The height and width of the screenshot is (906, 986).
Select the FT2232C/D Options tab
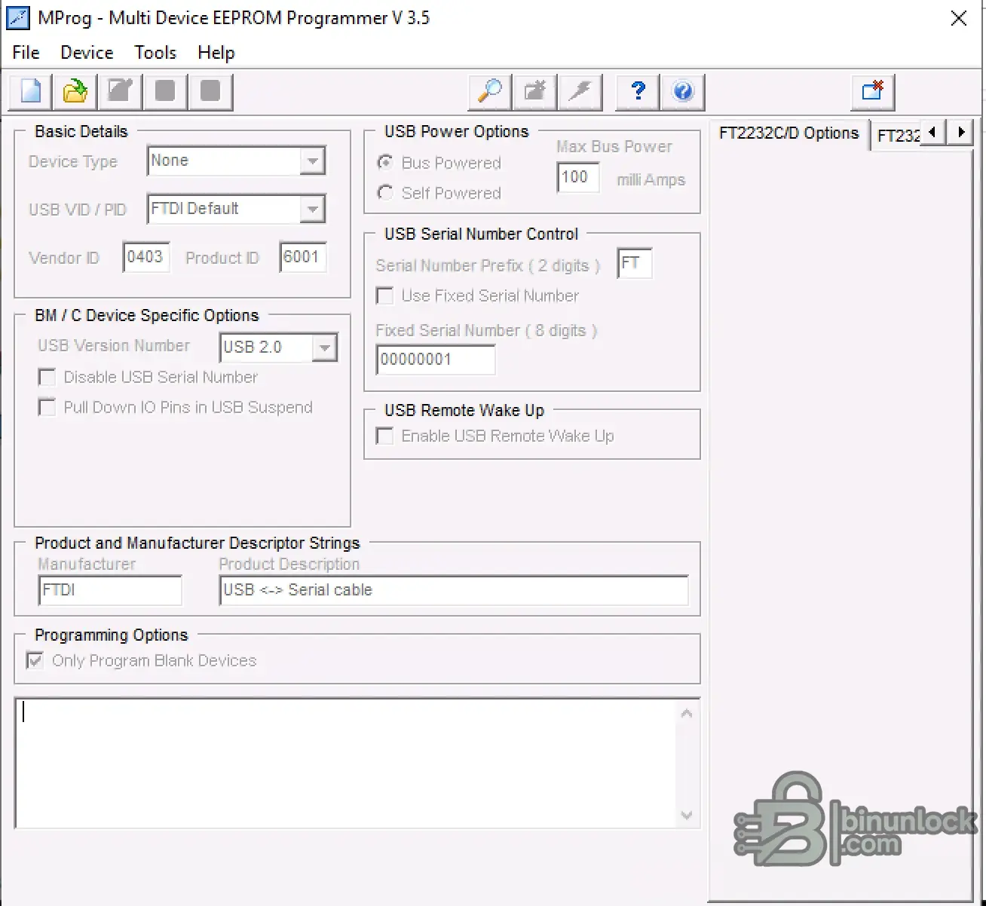pyautogui.click(x=788, y=133)
